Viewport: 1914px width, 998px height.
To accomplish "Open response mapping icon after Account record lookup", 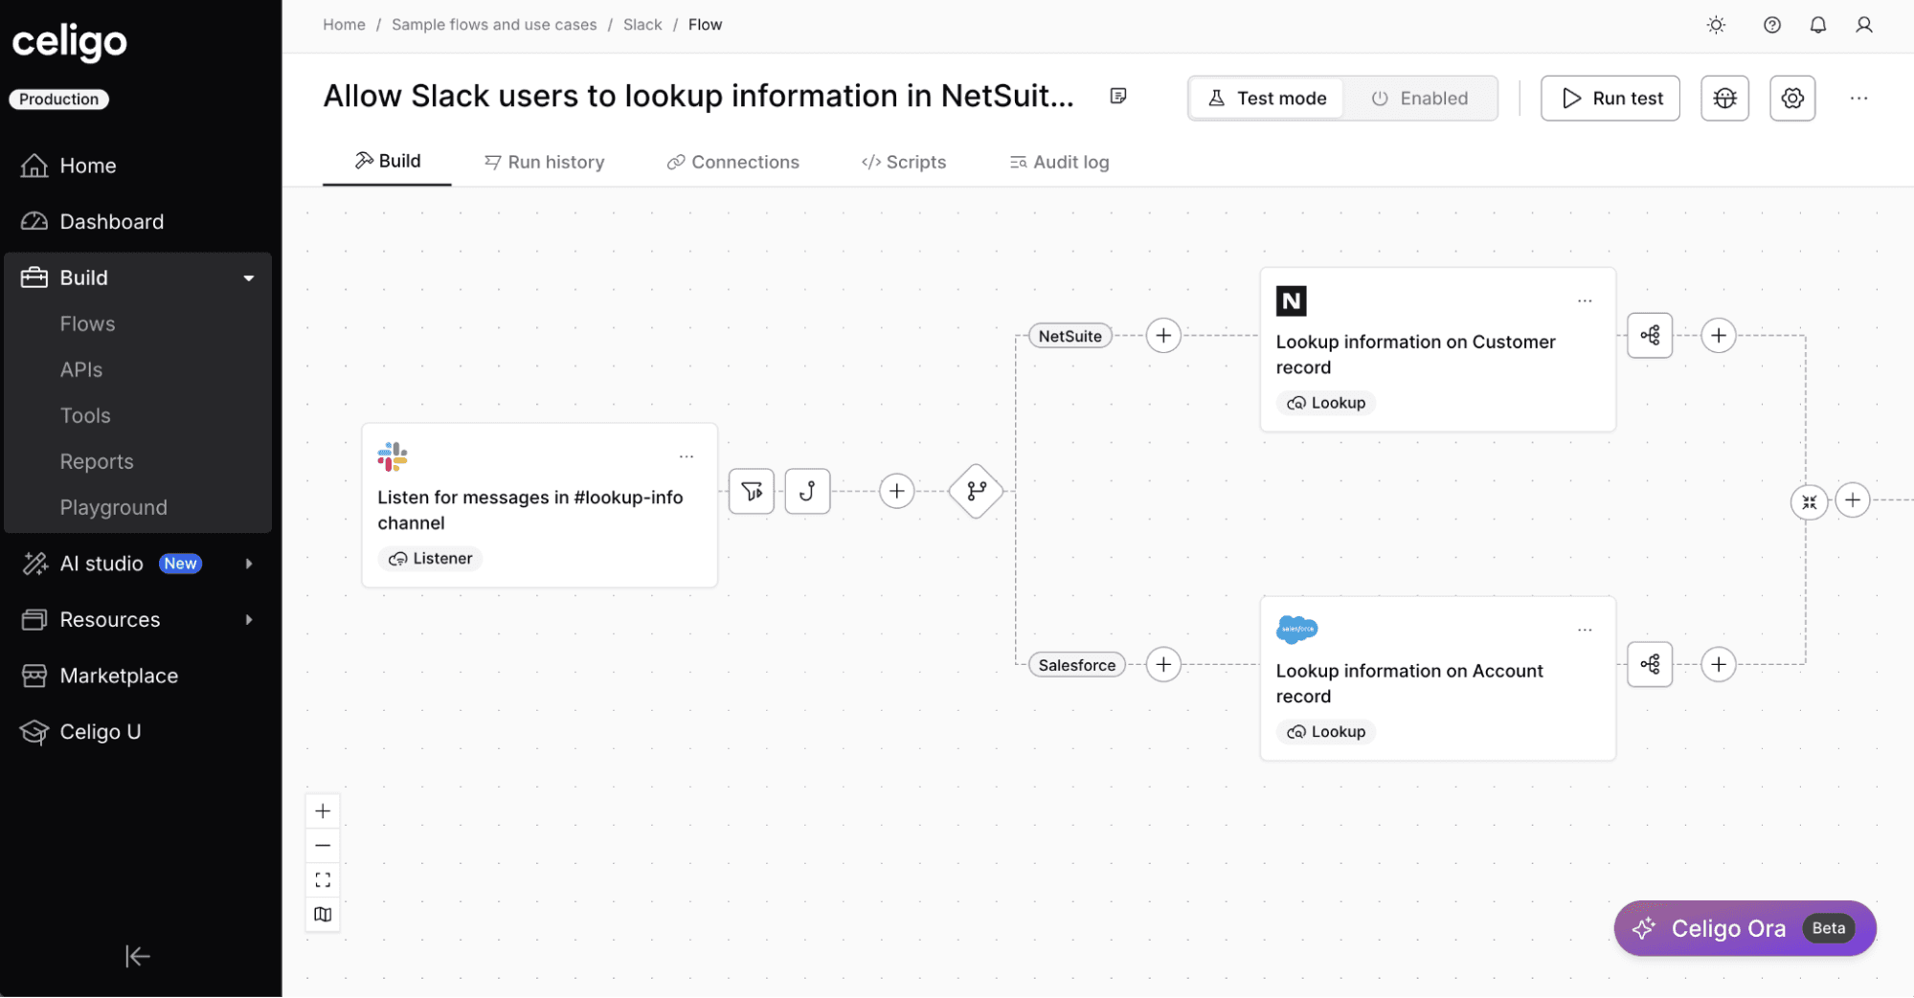I will pyautogui.click(x=1650, y=665).
